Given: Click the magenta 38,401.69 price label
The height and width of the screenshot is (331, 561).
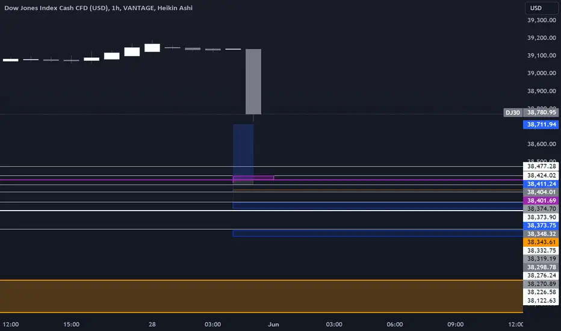Looking at the screenshot, I should [x=541, y=200].
